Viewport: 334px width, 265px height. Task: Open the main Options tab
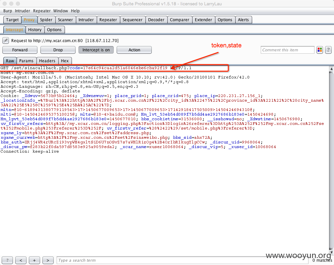coord(225,20)
